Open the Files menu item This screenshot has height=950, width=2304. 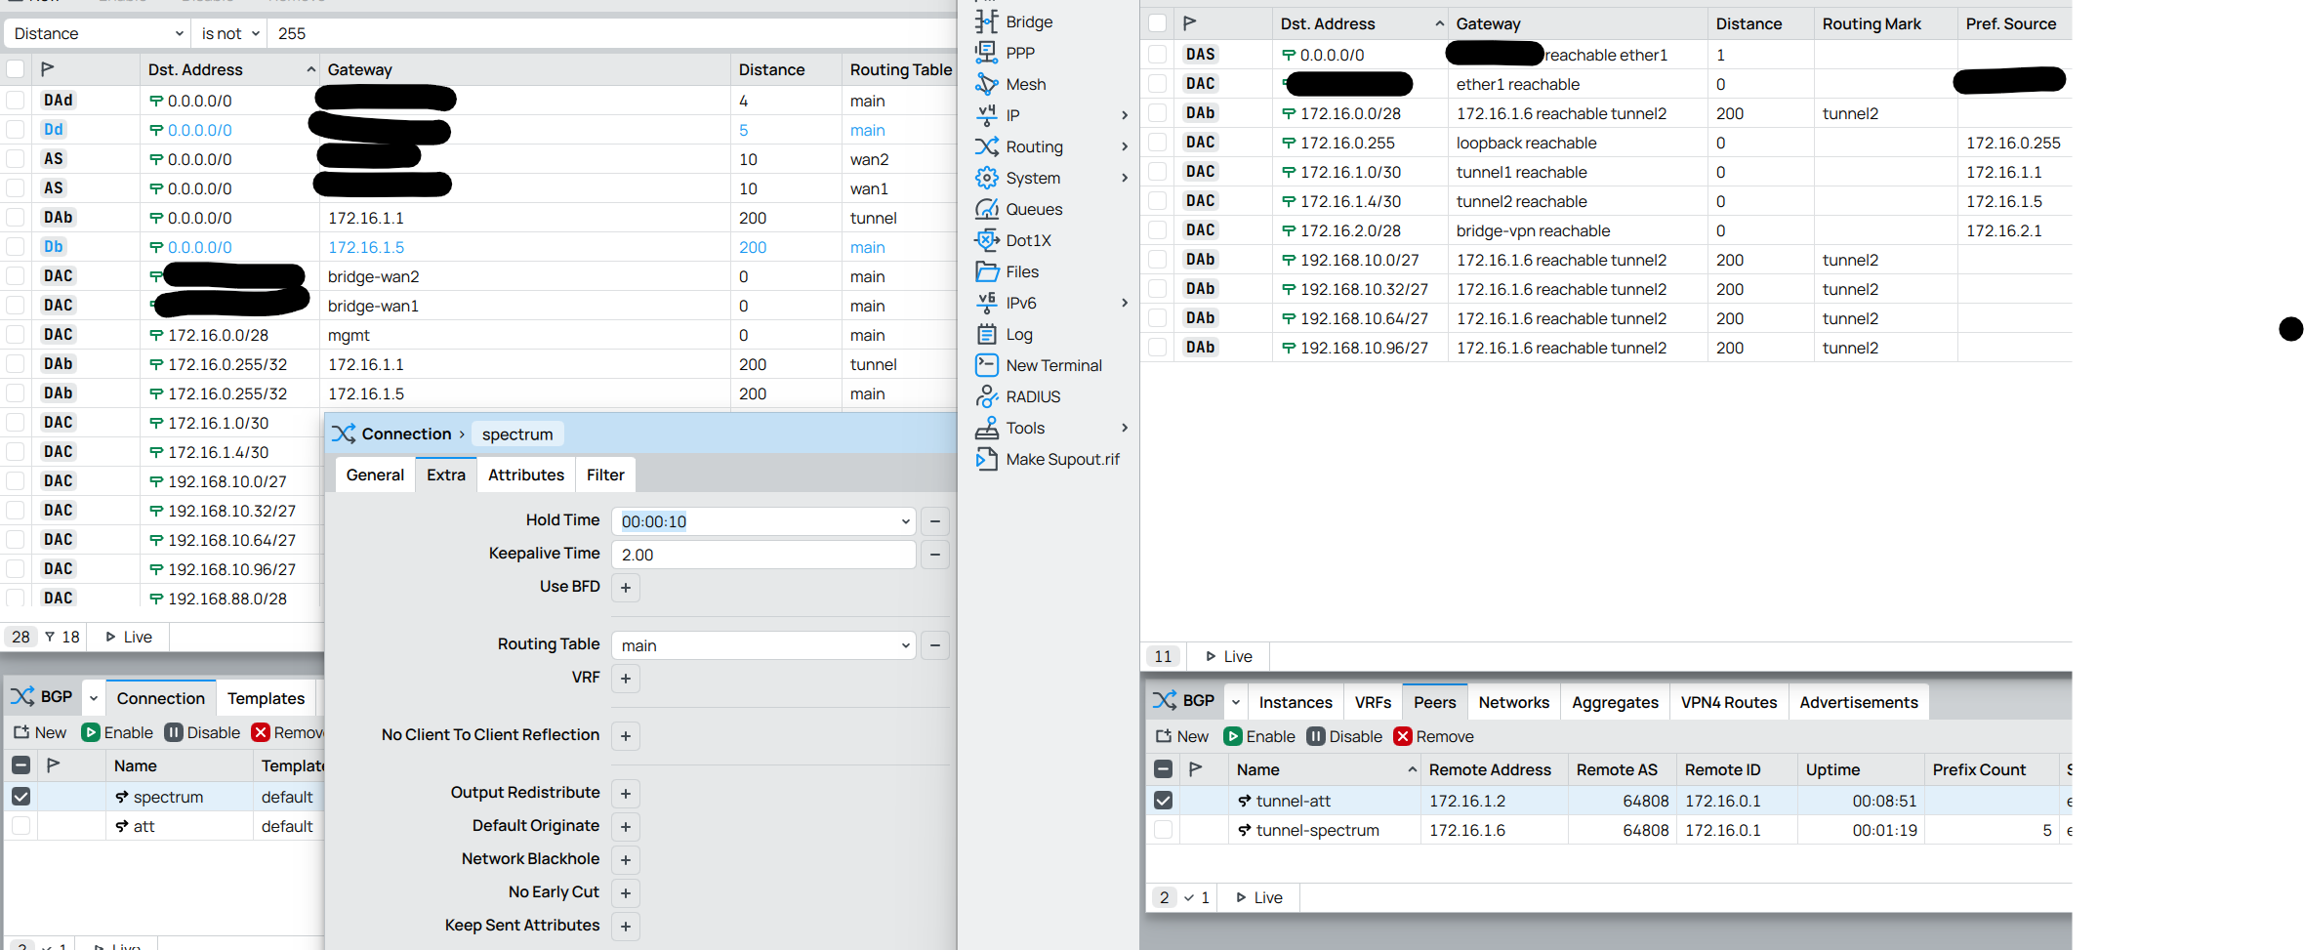[x=1022, y=271]
